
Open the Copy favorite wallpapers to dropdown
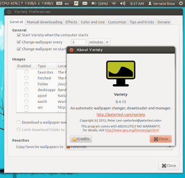(x=119, y=147)
